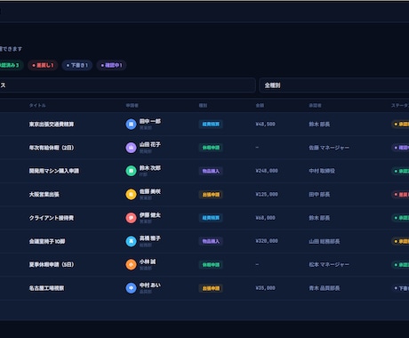Click 伊藤 健太's red avatar icon
Screen dimensions: 409x338
[131, 218]
